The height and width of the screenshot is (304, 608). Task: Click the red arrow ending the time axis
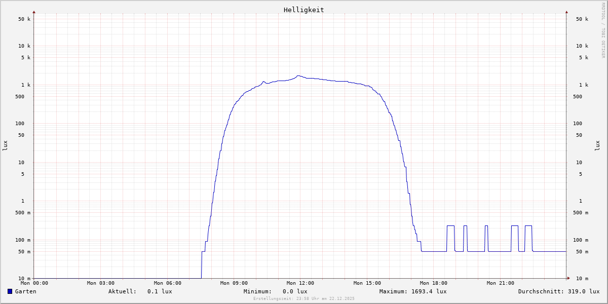(x=568, y=278)
